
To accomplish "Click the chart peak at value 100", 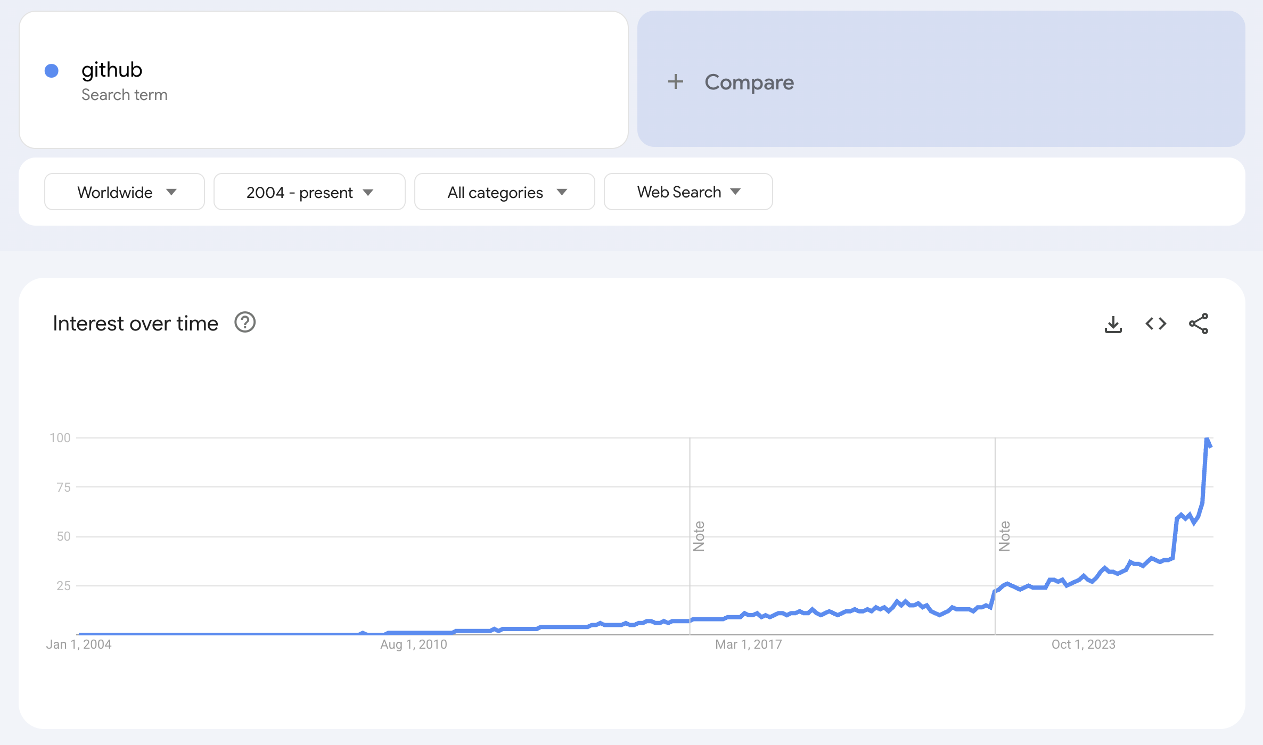I will tap(1207, 439).
